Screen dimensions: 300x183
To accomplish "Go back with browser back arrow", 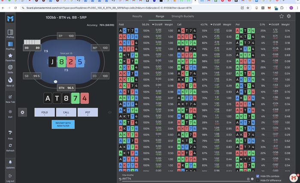I will (x=3, y=8).
